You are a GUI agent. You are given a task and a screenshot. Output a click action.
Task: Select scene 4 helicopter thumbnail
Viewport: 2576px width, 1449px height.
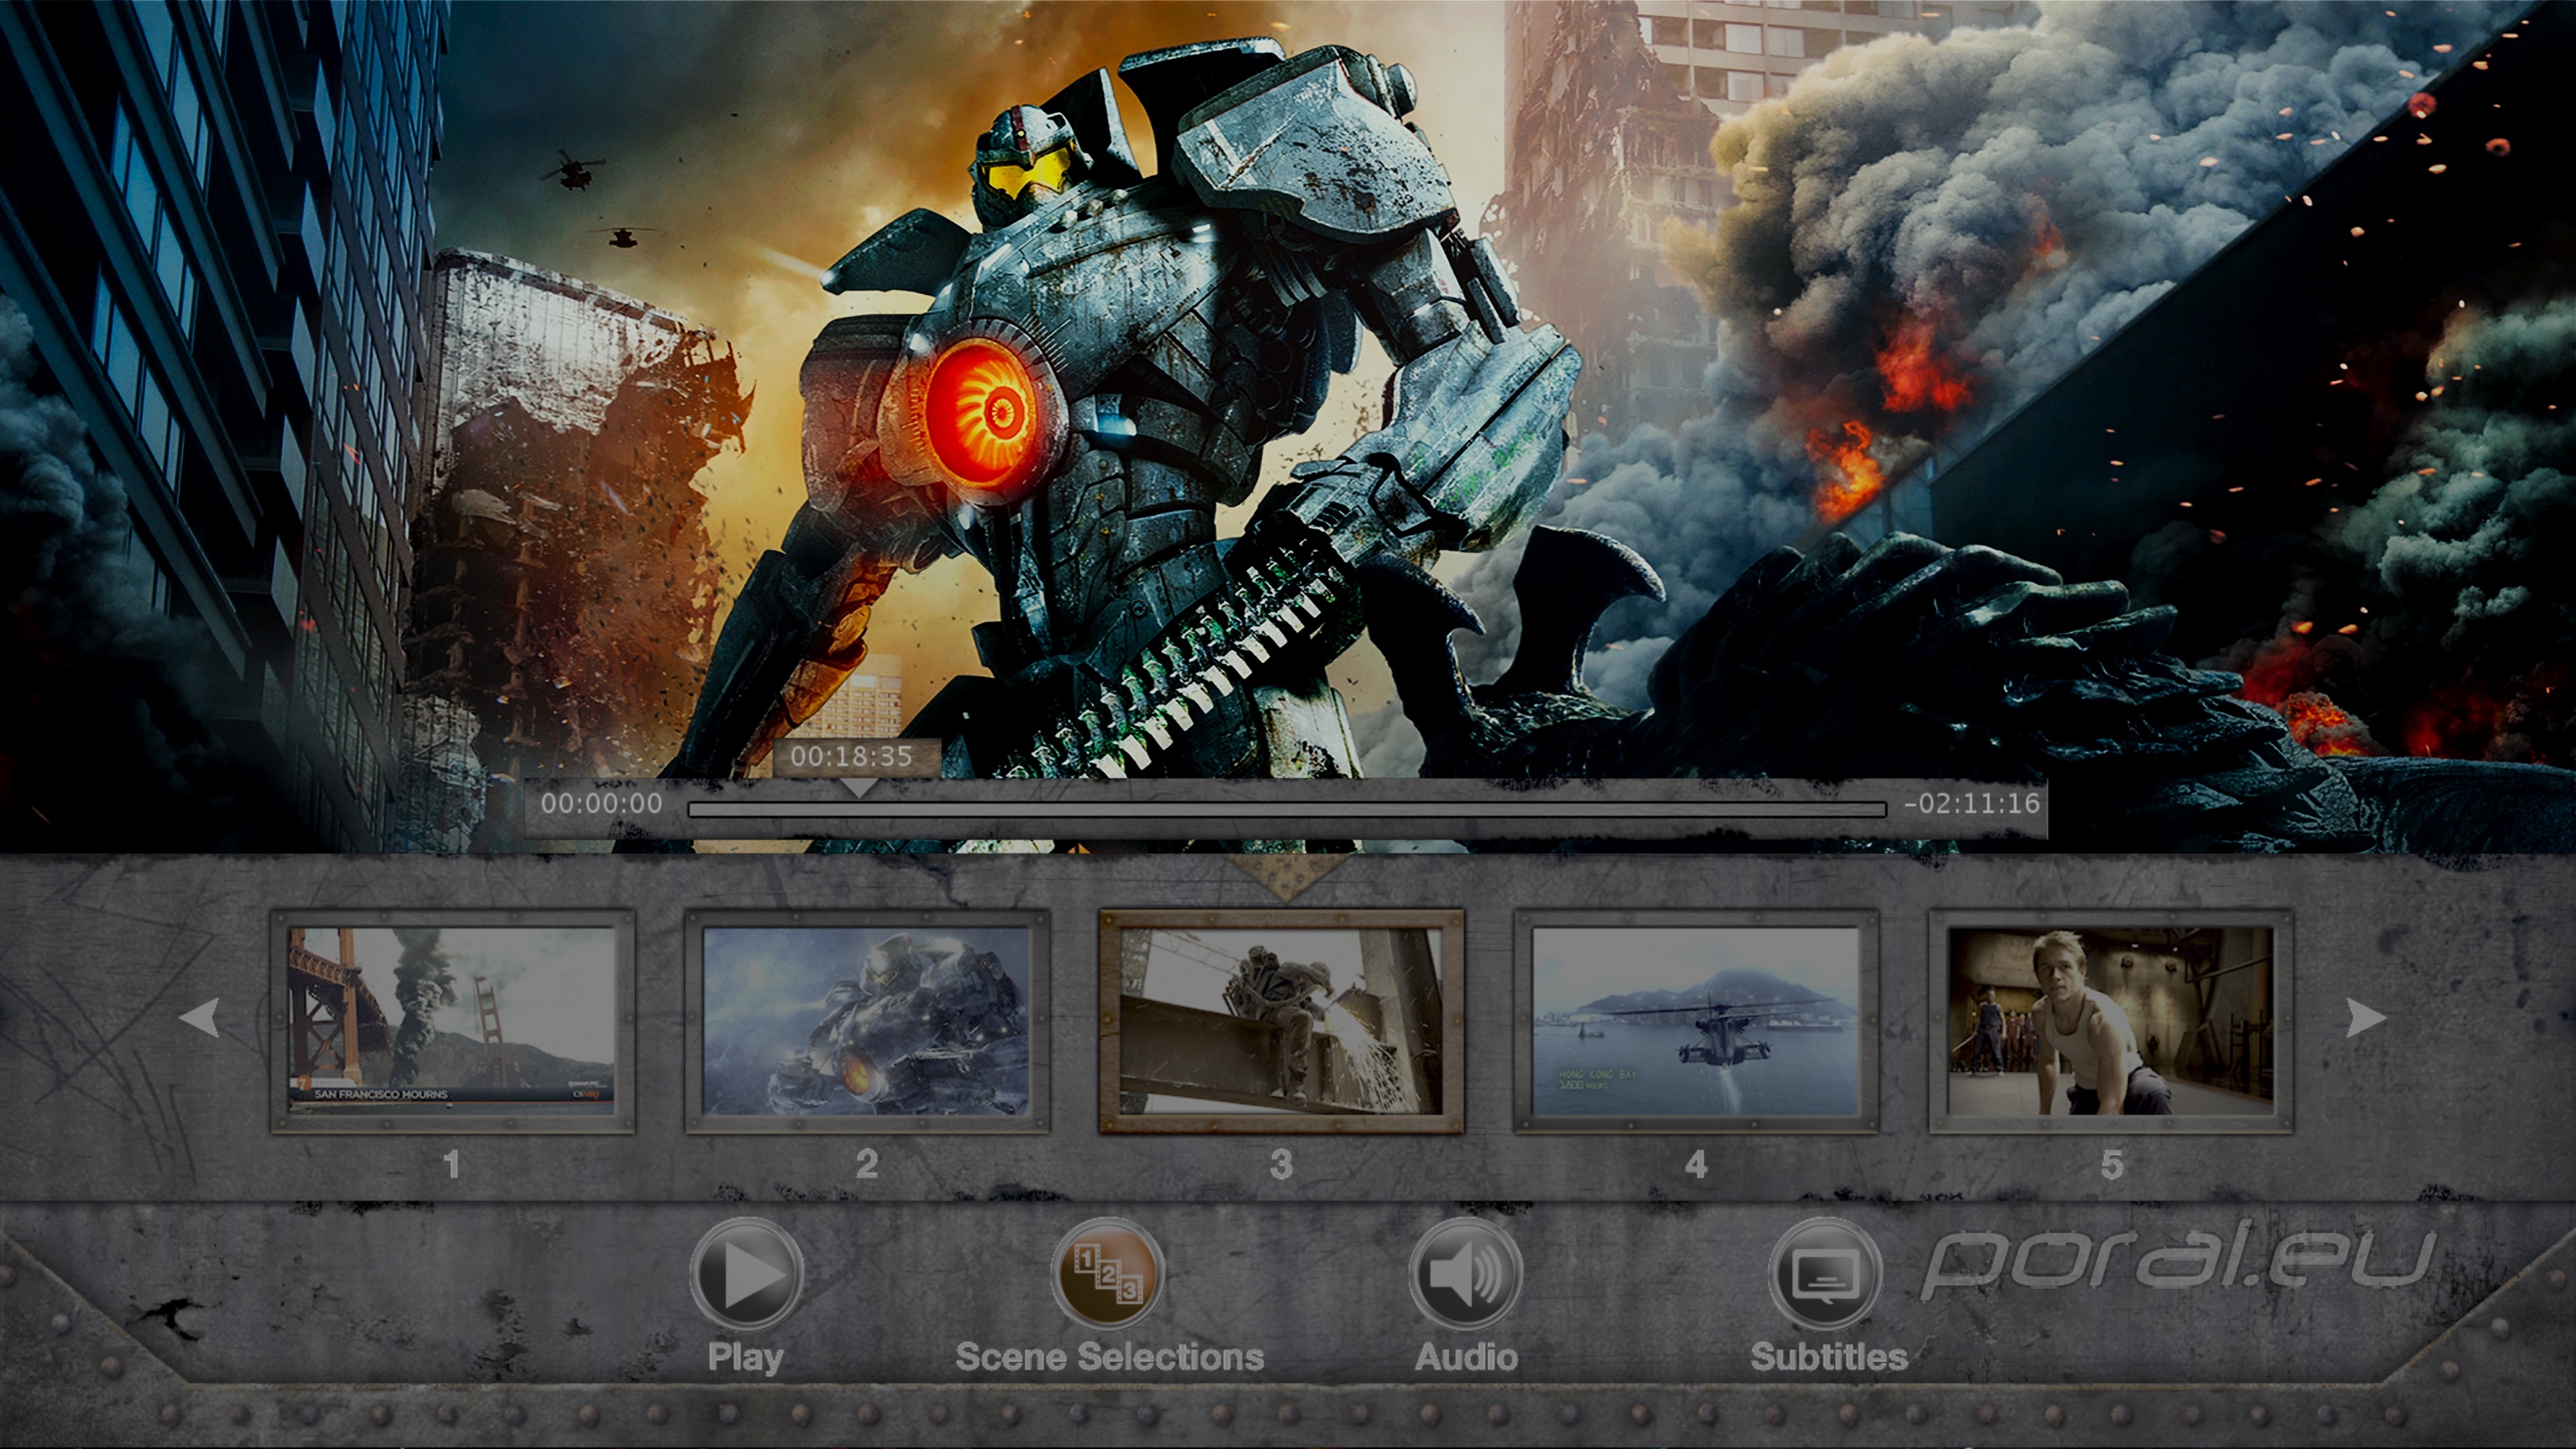click(1696, 1020)
